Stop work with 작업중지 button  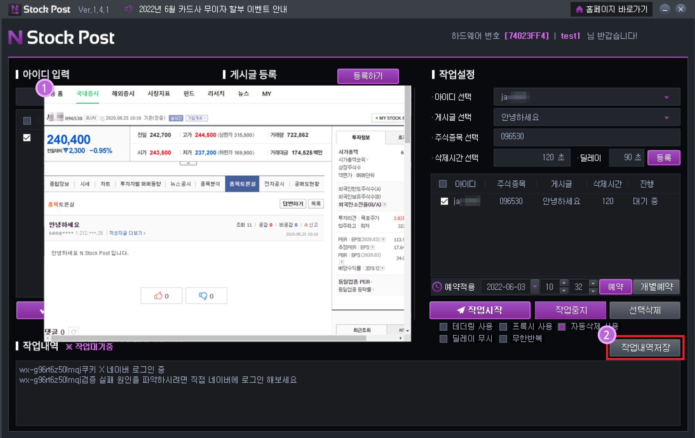pyautogui.click(x=571, y=310)
